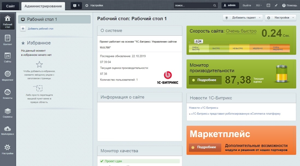
Task: Open the Маркетинг sidebar section
Action: (8, 76)
